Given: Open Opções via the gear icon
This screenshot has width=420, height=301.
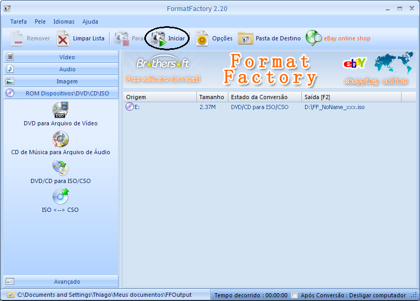Looking at the screenshot, I should [x=202, y=38].
